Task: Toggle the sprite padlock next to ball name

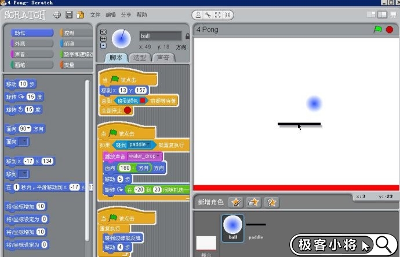Action: click(187, 36)
